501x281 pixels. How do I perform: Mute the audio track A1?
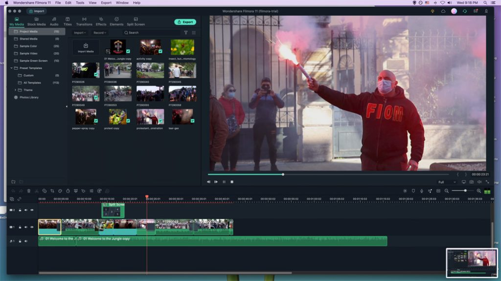(x=26, y=241)
